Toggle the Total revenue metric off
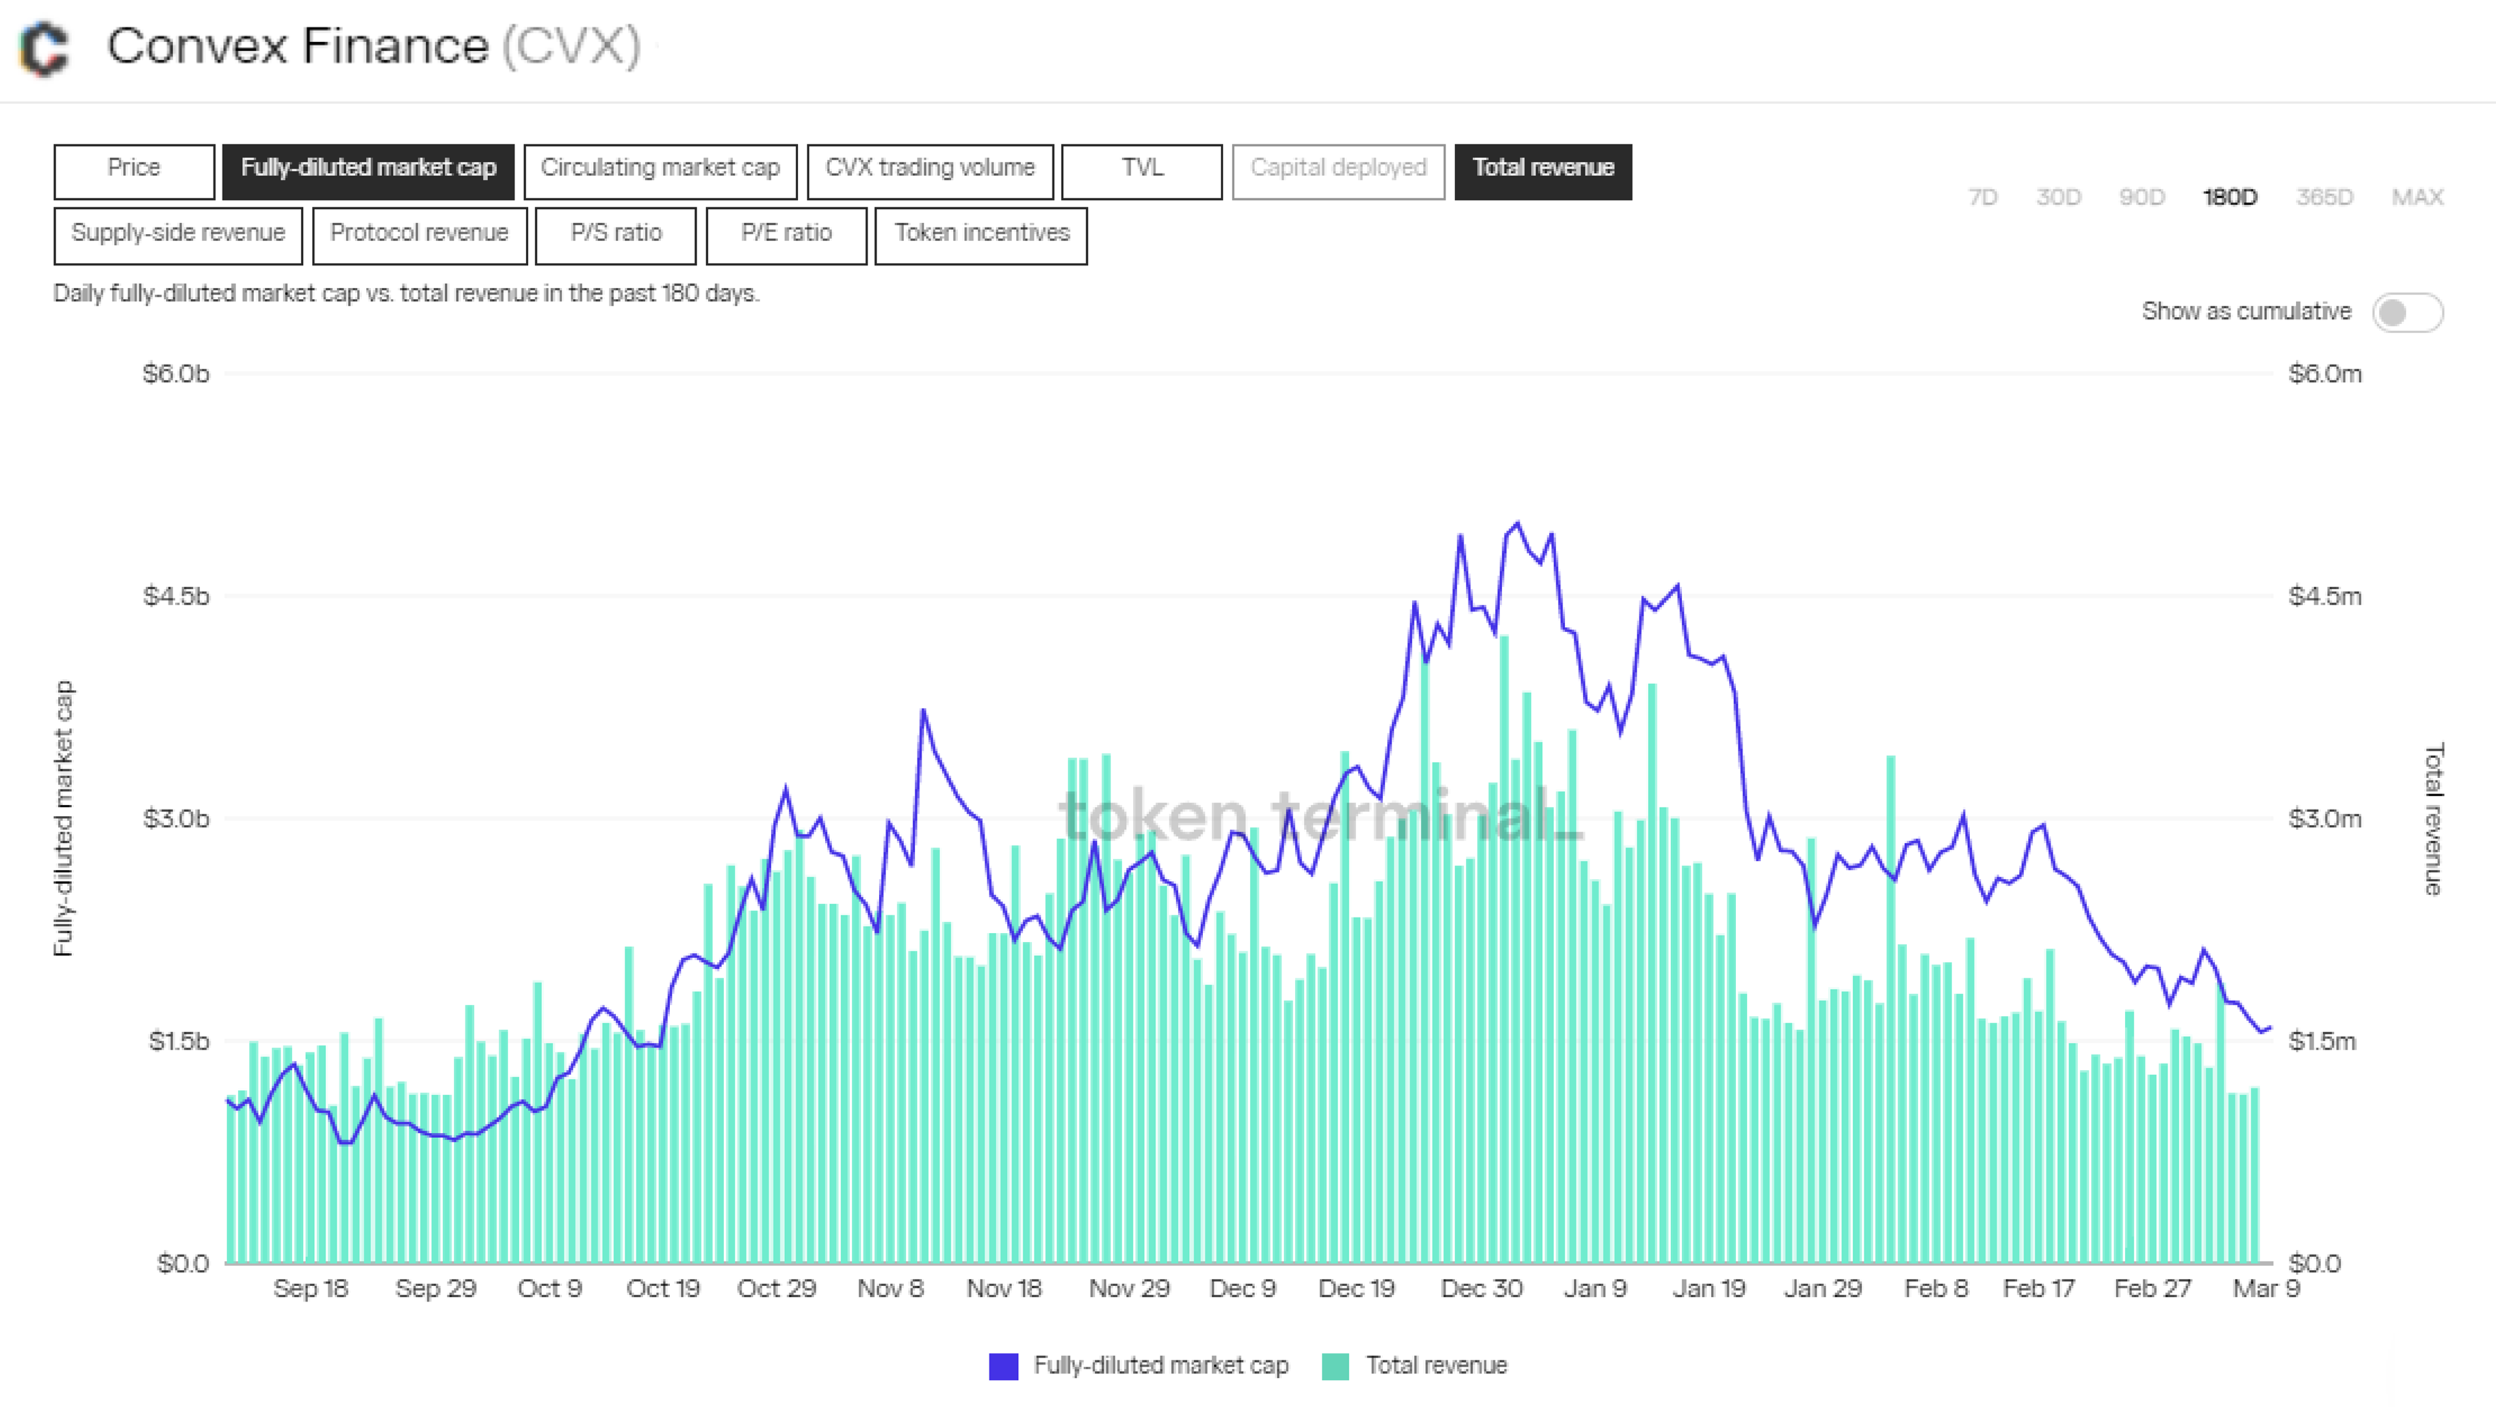2496x1407 pixels. click(1542, 171)
